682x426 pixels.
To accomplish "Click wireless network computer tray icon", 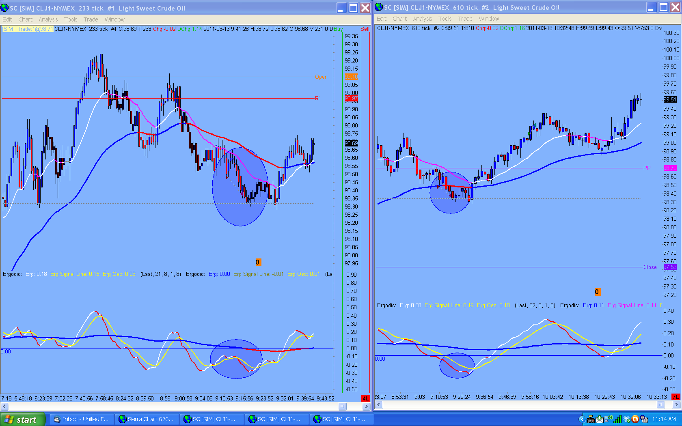I will 609,419.
